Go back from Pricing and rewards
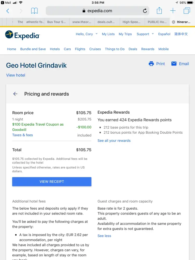The width and height of the screenshot is (195, 260). coord(15,94)
